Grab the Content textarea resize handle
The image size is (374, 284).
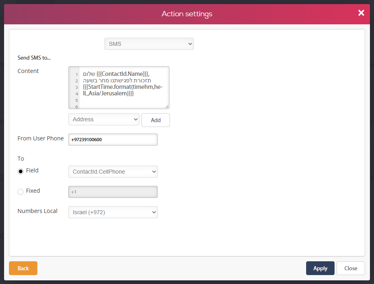(x=167, y=107)
